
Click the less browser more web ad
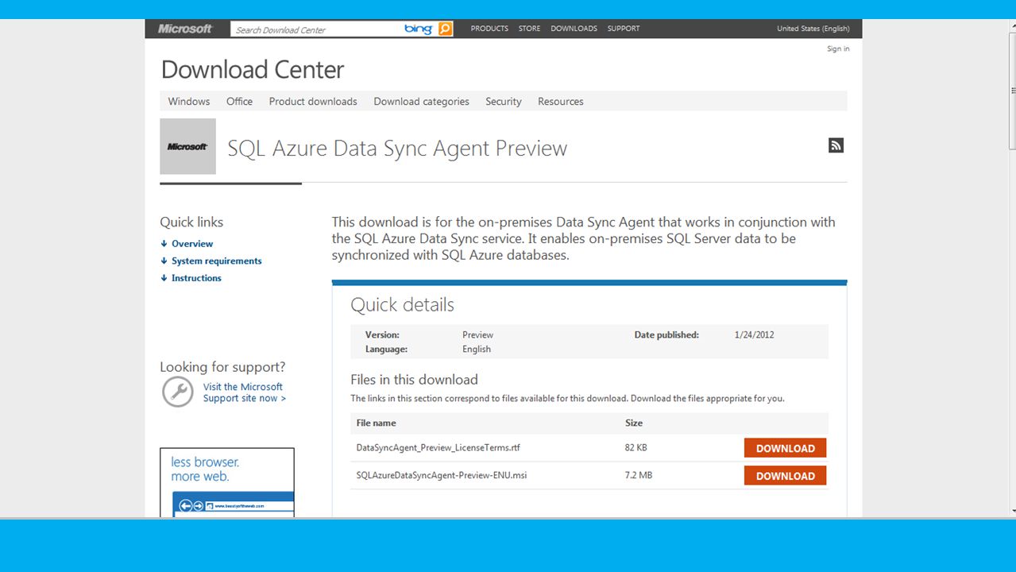(227, 482)
